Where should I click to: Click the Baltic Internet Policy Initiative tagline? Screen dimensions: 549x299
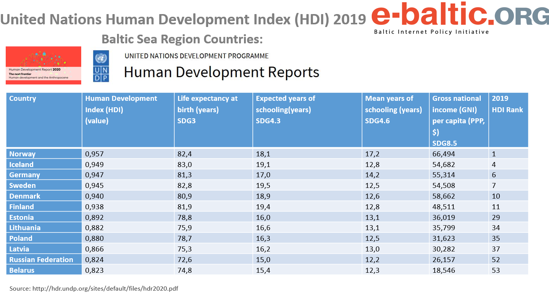(x=431, y=32)
